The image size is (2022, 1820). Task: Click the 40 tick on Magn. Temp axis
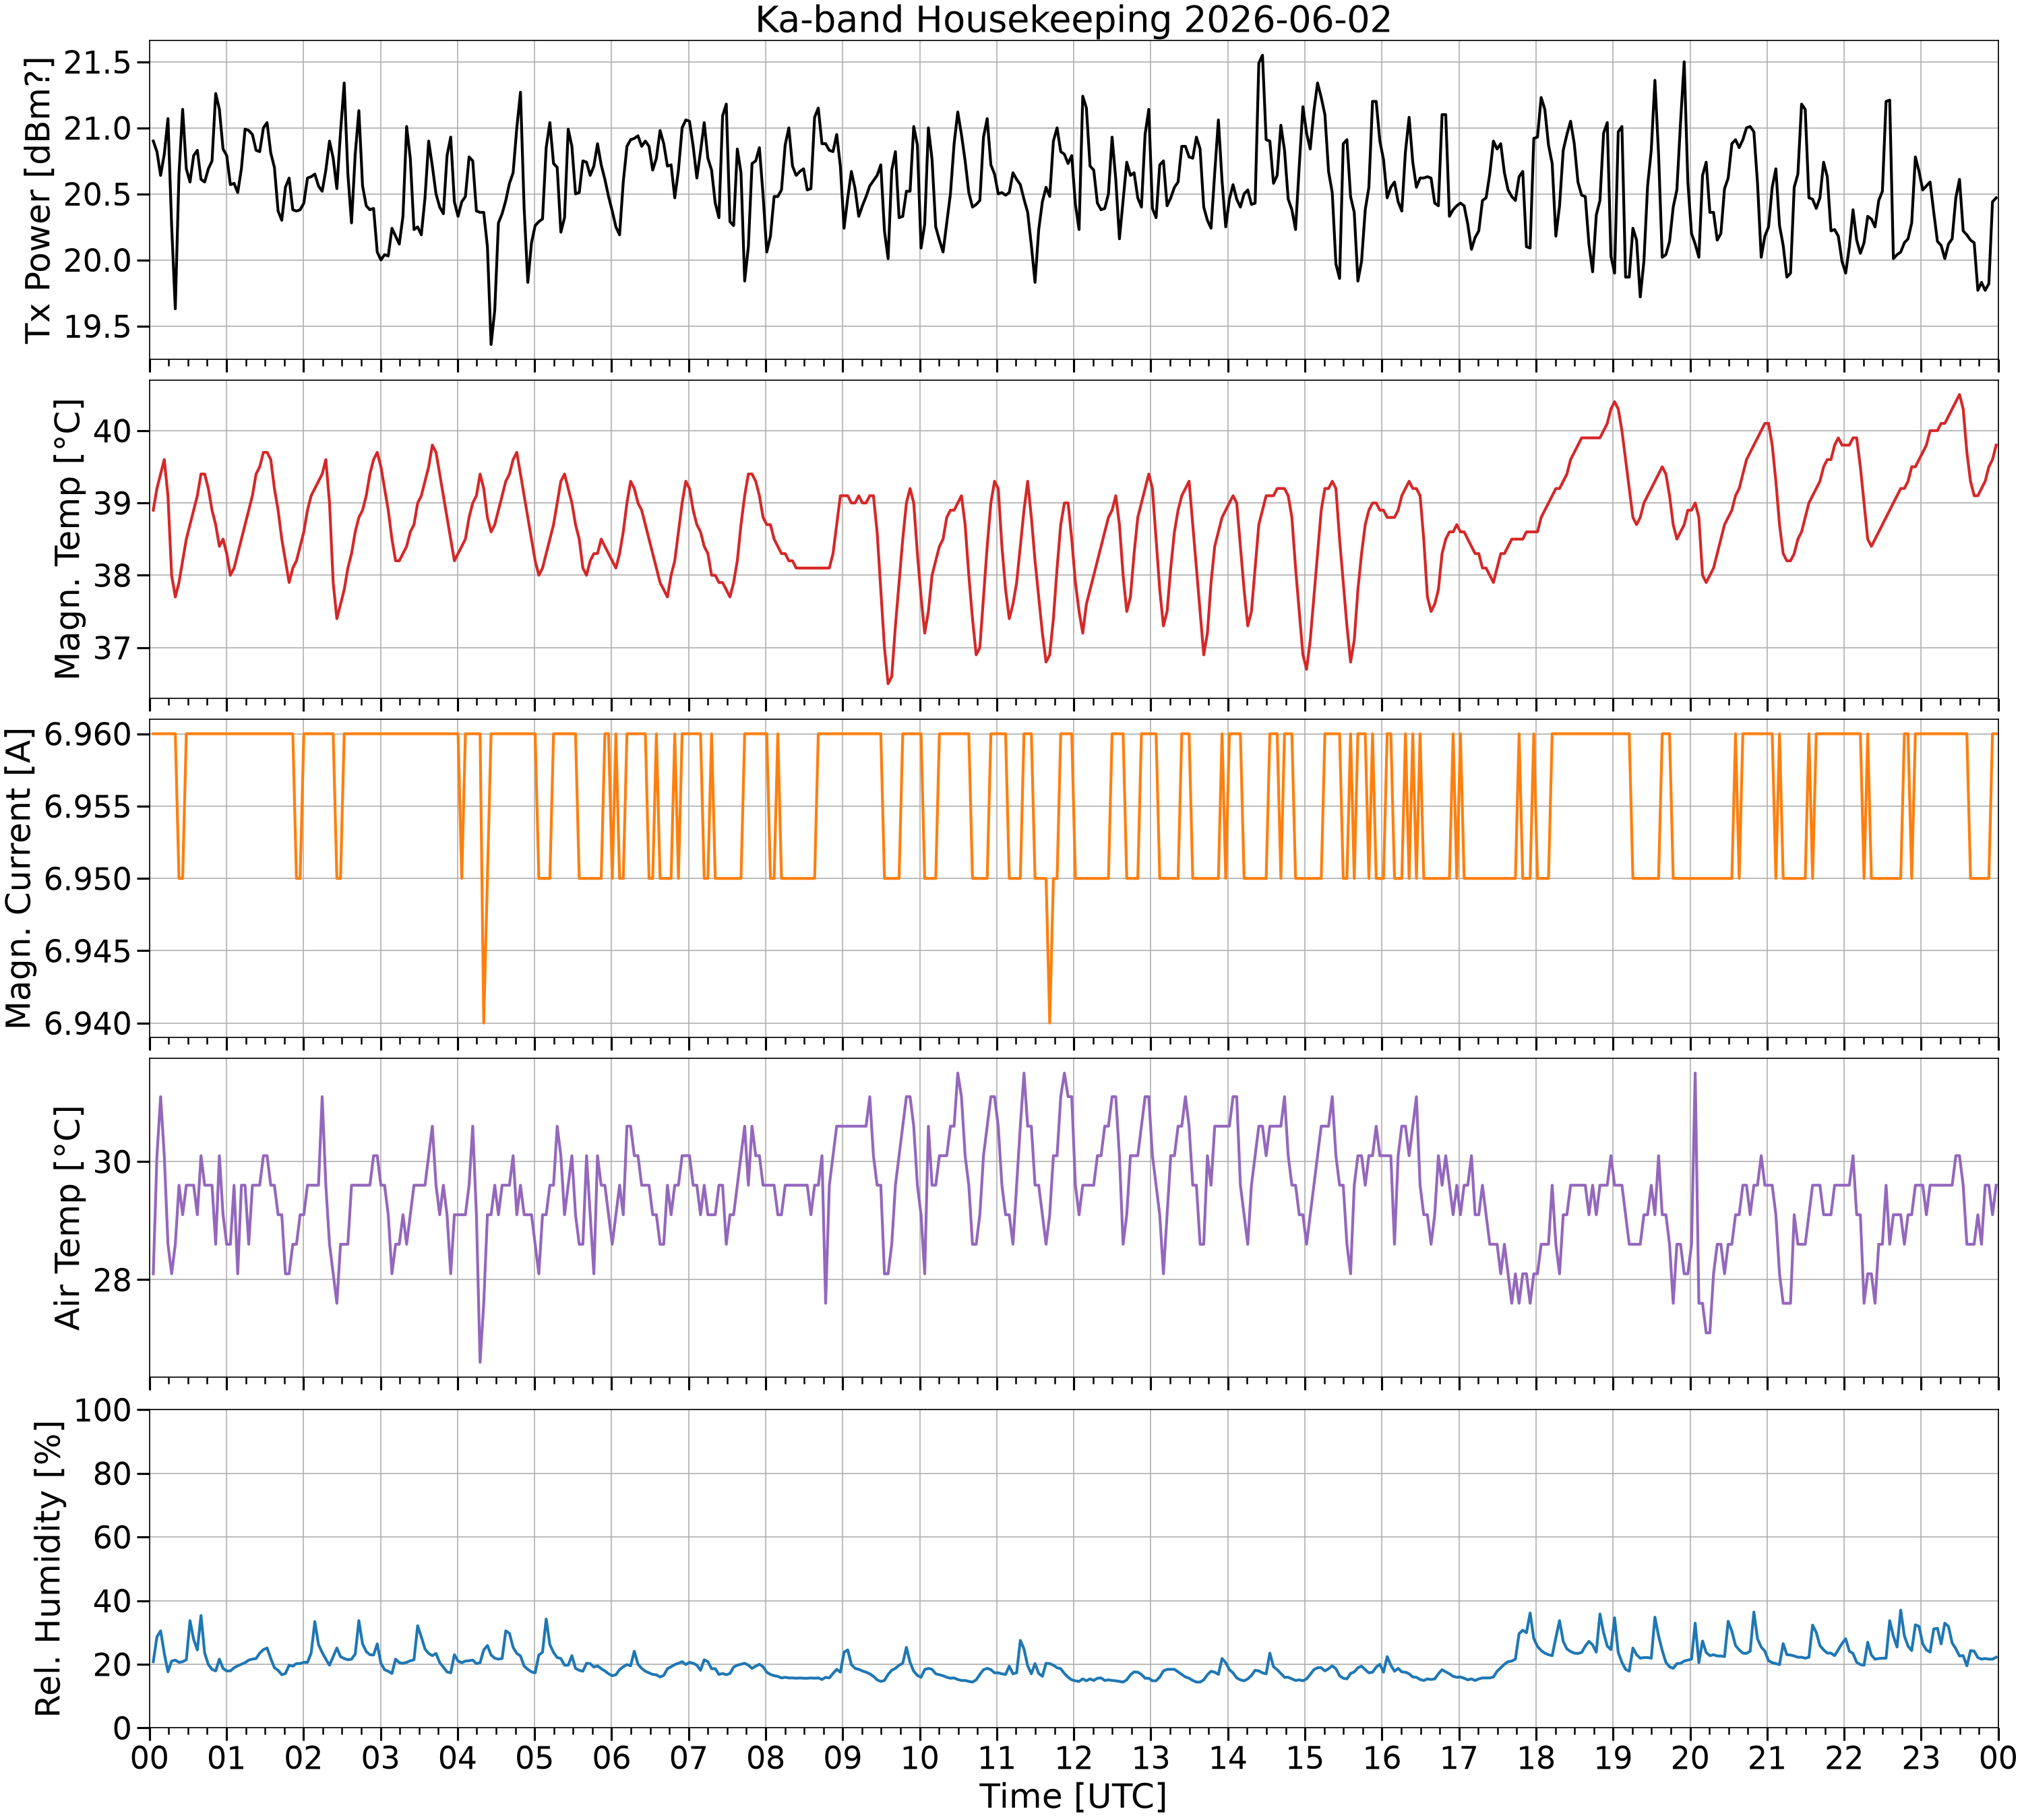(113, 431)
